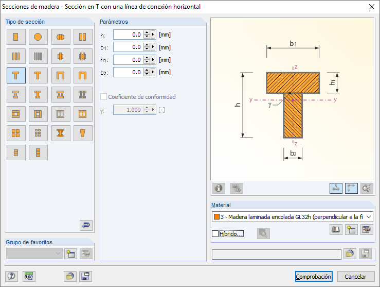This screenshot has height=287, width=380.
Task: Toggle axes display in the preview
Action: pyautogui.click(x=351, y=188)
